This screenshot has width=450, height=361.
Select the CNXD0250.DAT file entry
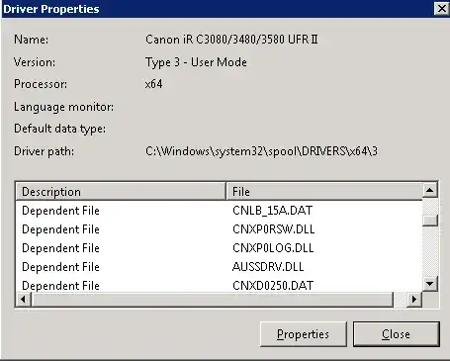273,286
